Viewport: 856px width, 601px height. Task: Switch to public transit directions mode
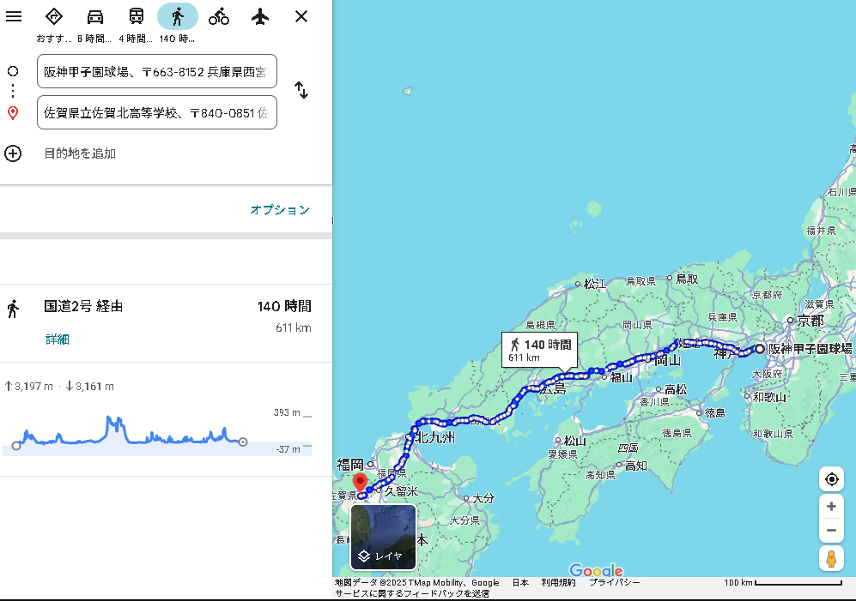[136, 16]
